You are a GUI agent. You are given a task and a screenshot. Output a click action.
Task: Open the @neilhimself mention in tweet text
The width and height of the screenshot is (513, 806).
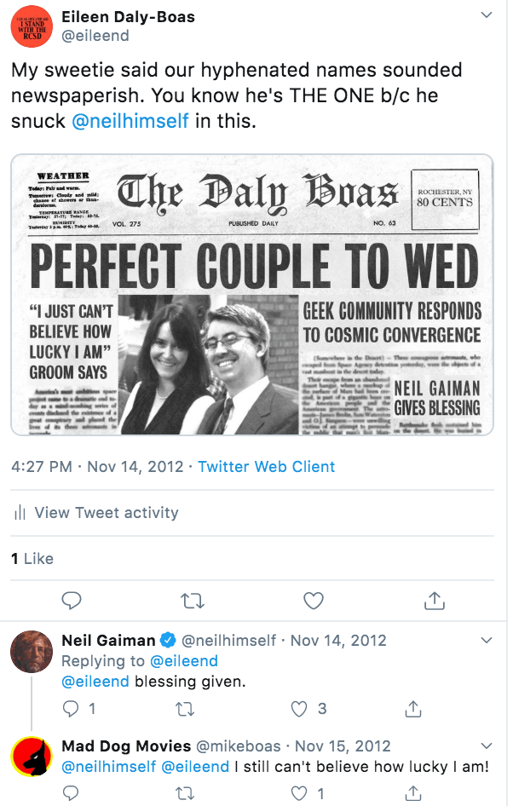click(130, 121)
